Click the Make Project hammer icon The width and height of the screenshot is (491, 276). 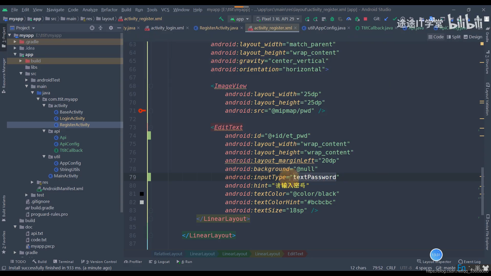pyautogui.click(x=221, y=19)
